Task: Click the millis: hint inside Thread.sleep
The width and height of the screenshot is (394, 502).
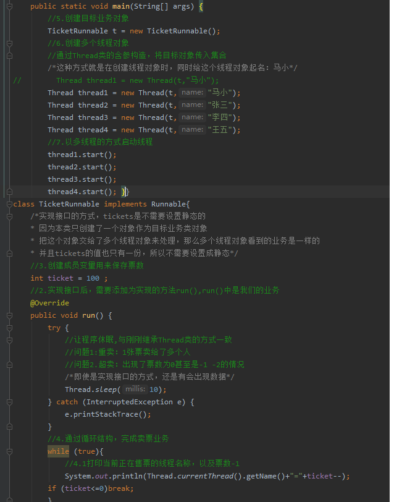Action: coord(135,389)
